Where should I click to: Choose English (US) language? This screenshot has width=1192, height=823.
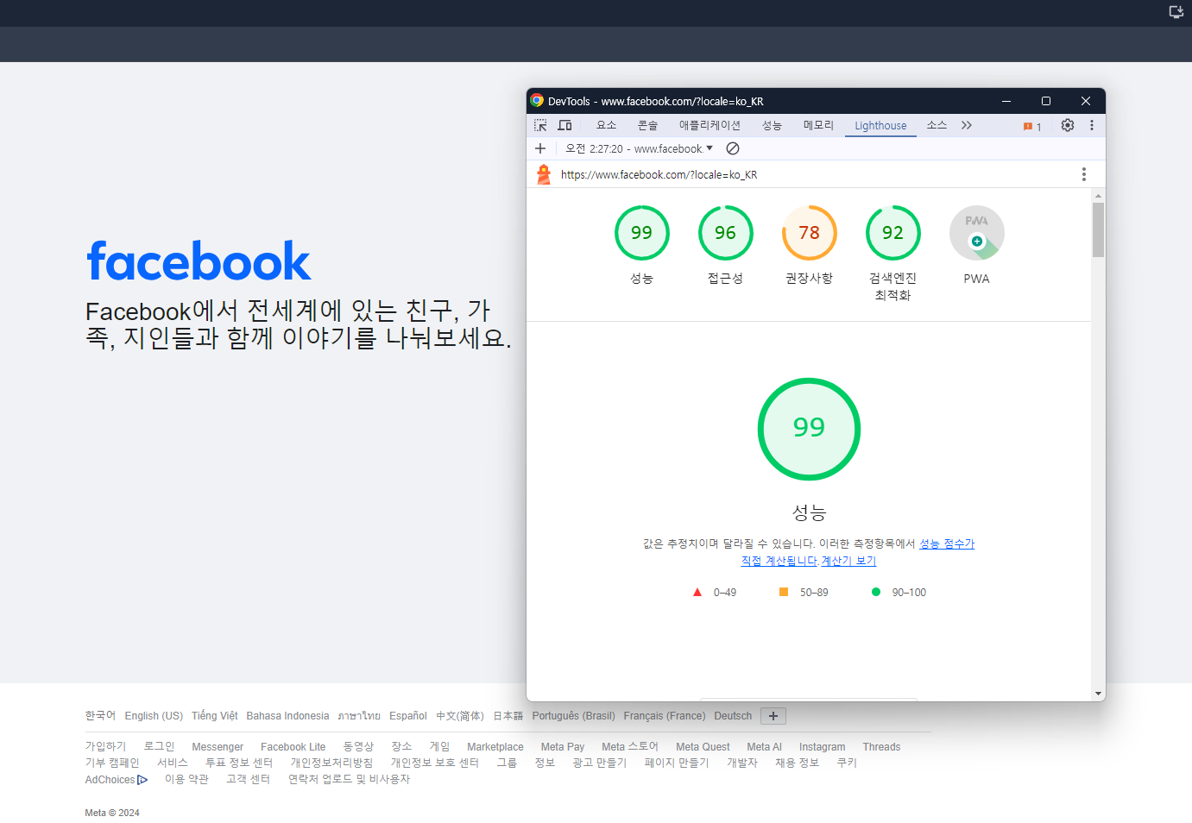point(154,716)
